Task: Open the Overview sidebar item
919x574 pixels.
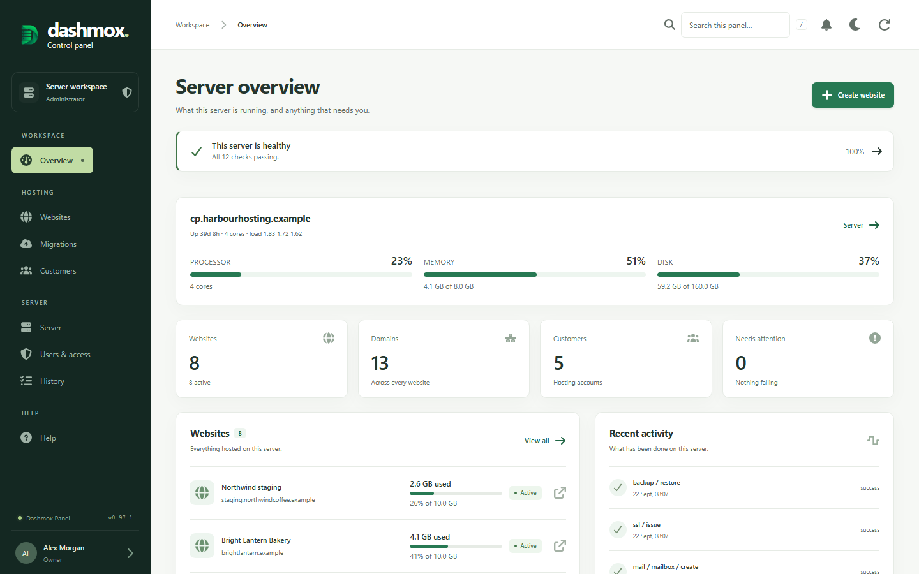Action: coord(52,160)
